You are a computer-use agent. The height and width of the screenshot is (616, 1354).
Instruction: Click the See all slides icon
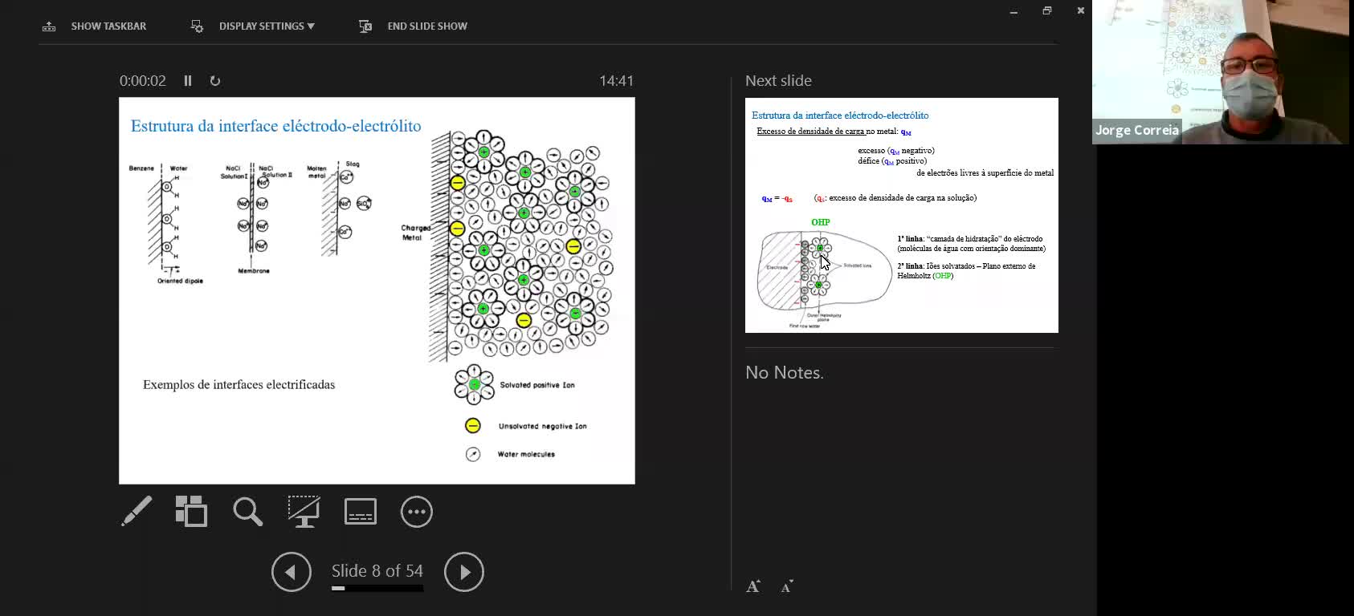[191, 511]
